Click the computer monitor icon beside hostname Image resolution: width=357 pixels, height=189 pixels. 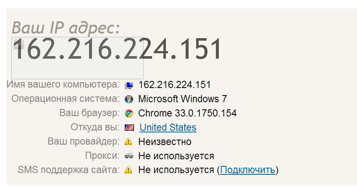[129, 85]
